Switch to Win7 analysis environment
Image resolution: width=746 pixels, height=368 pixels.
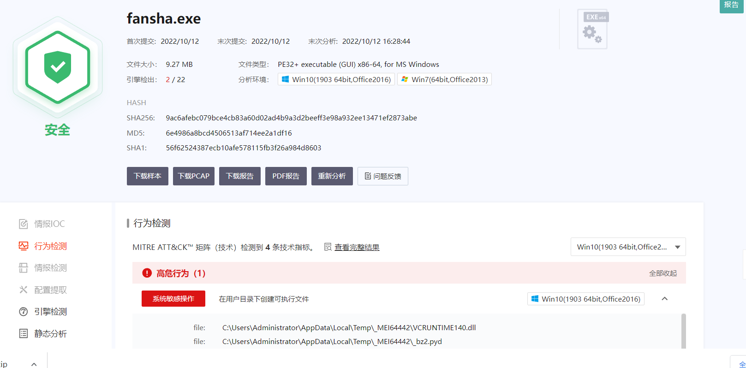(x=444, y=79)
